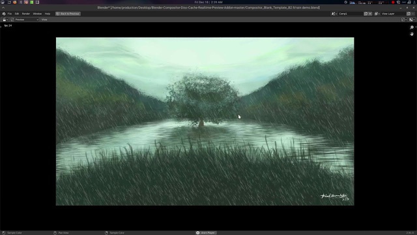Viewport: 417px width, 235px height.
Task: Delete the Comp1 scene with X icon
Action: coord(370,14)
